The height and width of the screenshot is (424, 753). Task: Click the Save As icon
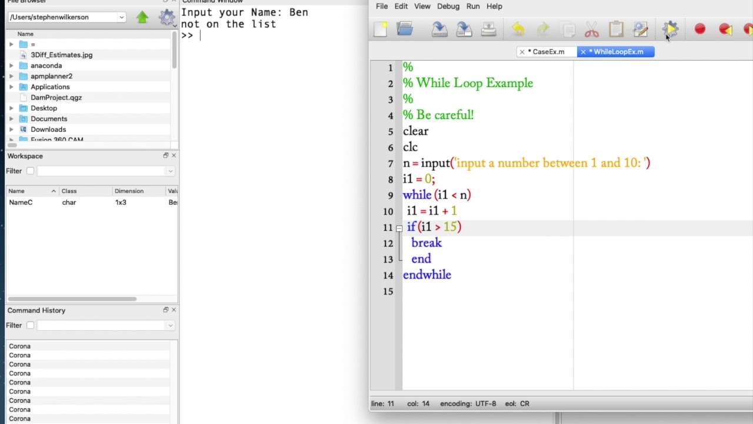464,29
